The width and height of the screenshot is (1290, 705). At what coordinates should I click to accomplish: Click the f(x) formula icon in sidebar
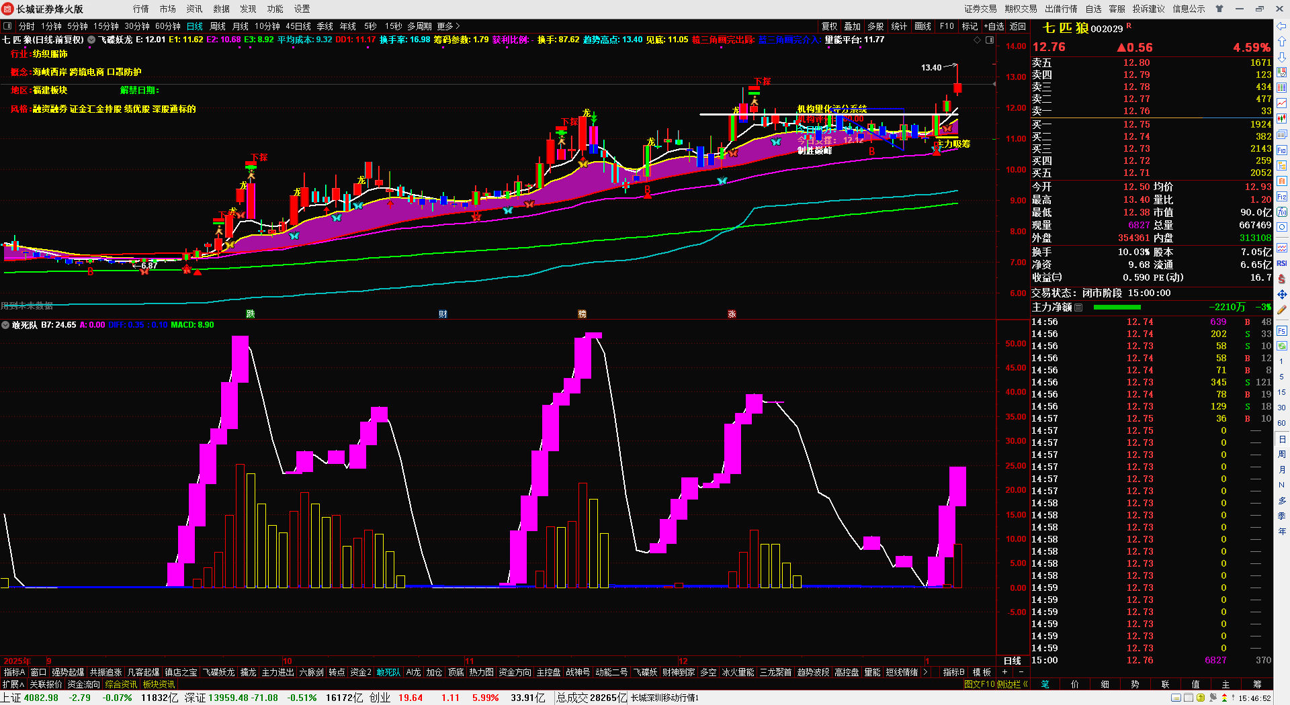click(1282, 211)
